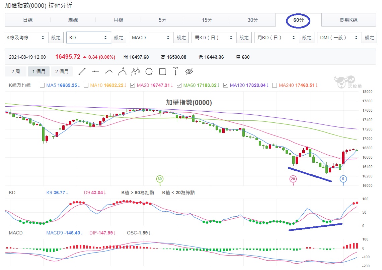Select the trend line drawing tool
This screenshot has height=270, width=382.
[83, 71]
